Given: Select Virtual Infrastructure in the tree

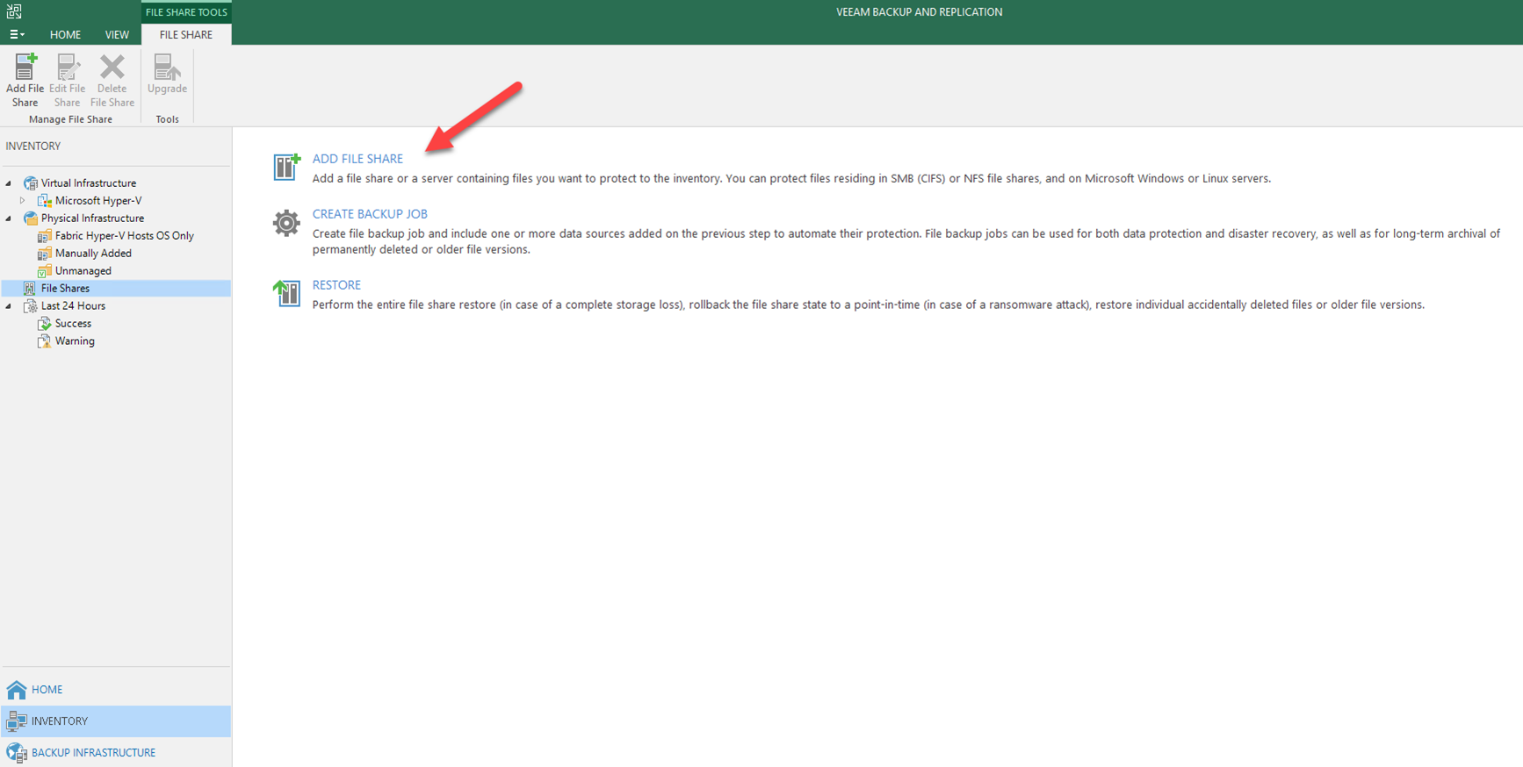Looking at the screenshot, I should pos(89,183).
